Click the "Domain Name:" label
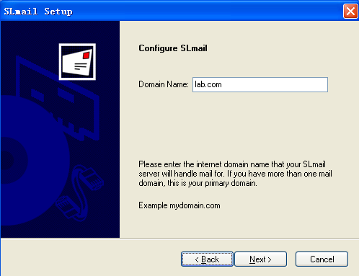 click(x=164, y=84)
